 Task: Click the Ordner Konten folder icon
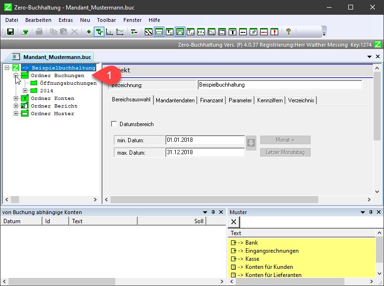coord(25,99)
